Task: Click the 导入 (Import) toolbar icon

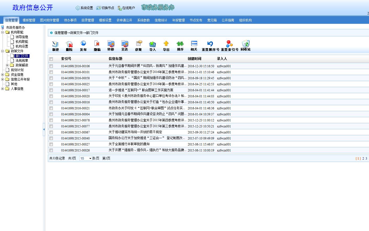Action: [152, 44]
